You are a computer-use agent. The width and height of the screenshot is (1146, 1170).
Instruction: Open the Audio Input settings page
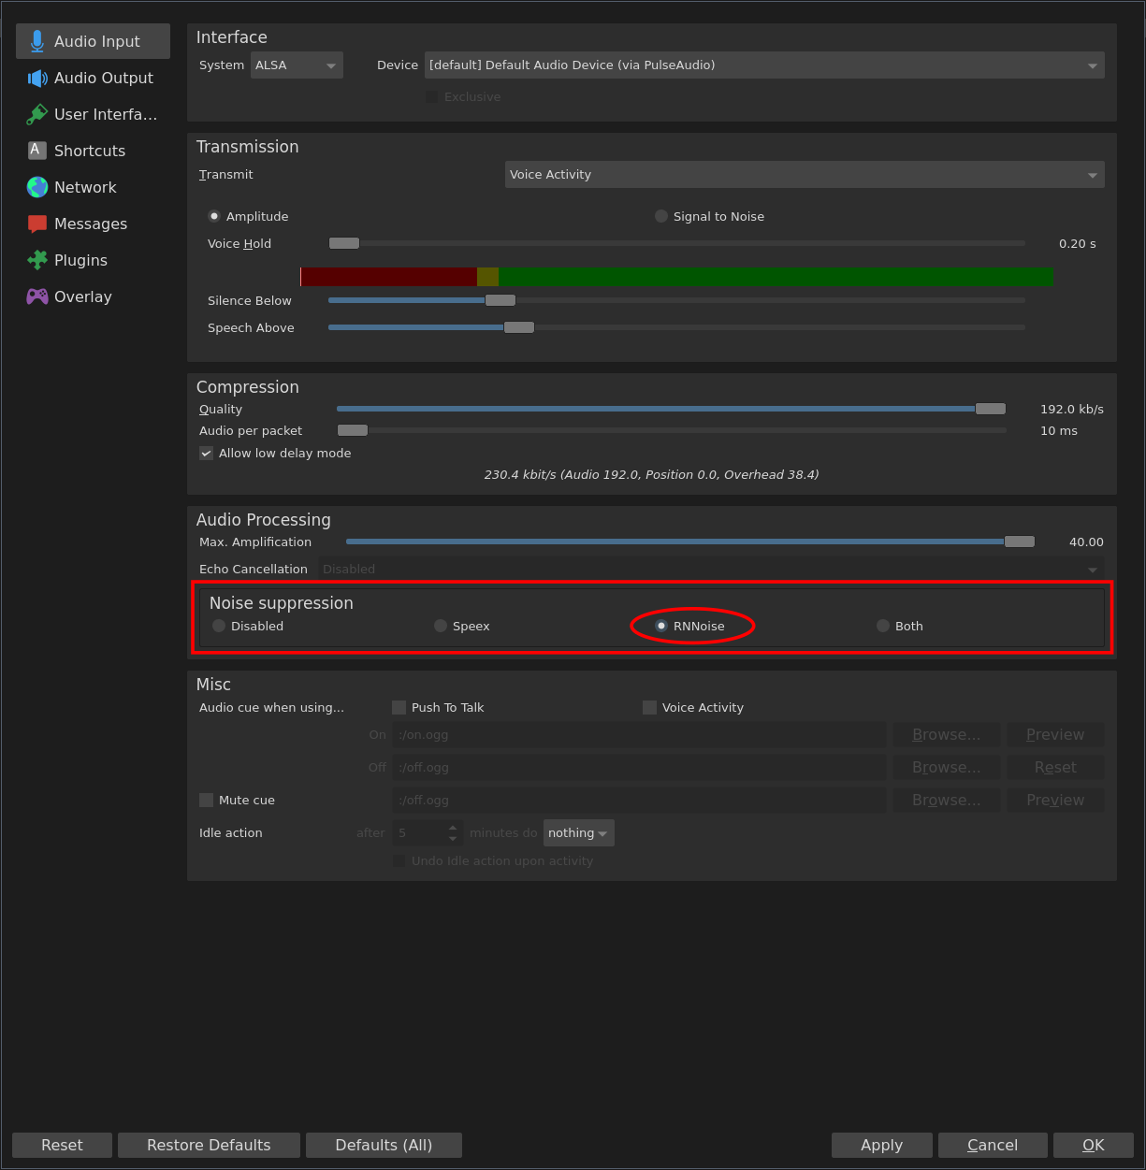92,40
